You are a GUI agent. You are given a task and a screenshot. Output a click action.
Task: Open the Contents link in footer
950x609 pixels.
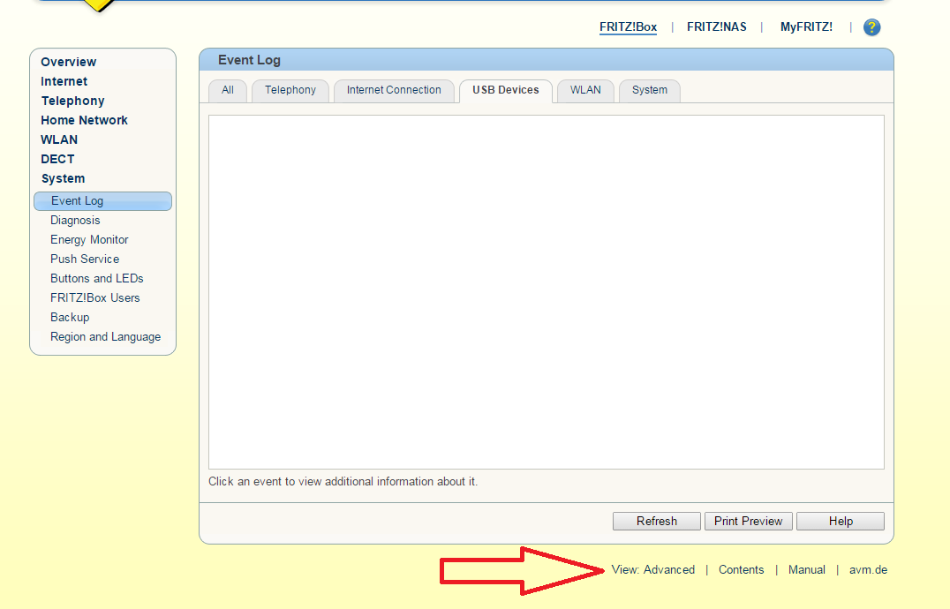tap(741, 570)
